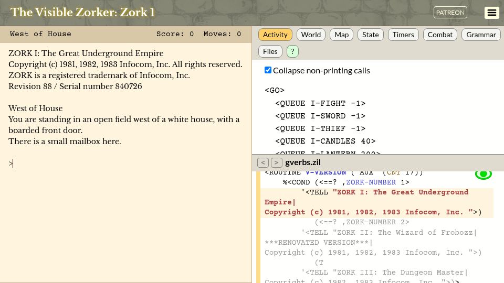Click The Visible Zorker: Zork 1 title
This screenshot has height=283, width=504.
tap(82, 13)
